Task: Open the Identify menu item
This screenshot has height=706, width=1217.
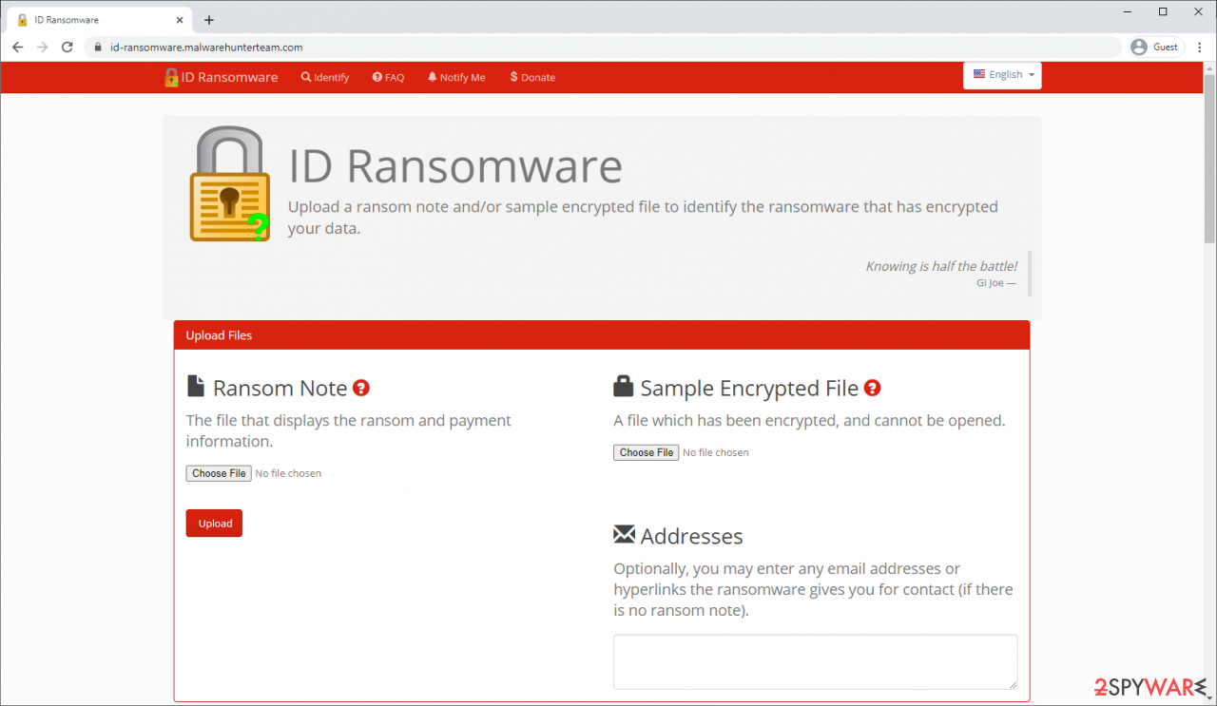Action: point(325,78)
